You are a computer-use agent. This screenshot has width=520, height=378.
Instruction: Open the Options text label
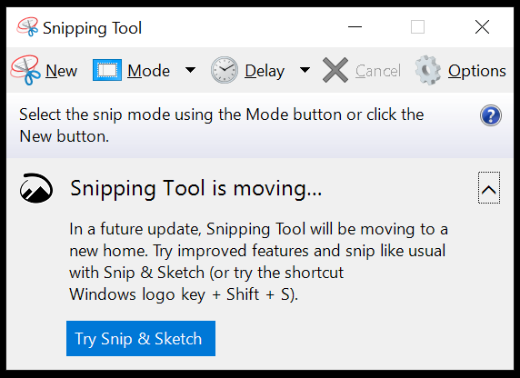tap(477, 71)
